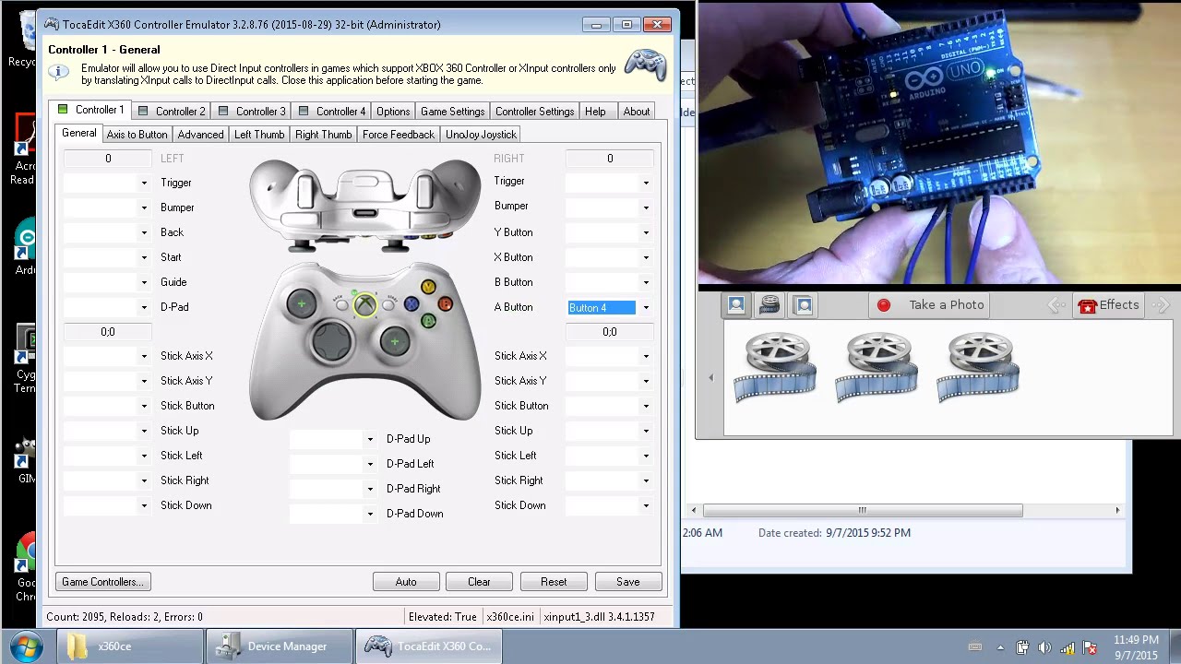This screenshot has height=664, width=1181.
Task: Expand the X Button dropdown
Action: tap(646, 258)
